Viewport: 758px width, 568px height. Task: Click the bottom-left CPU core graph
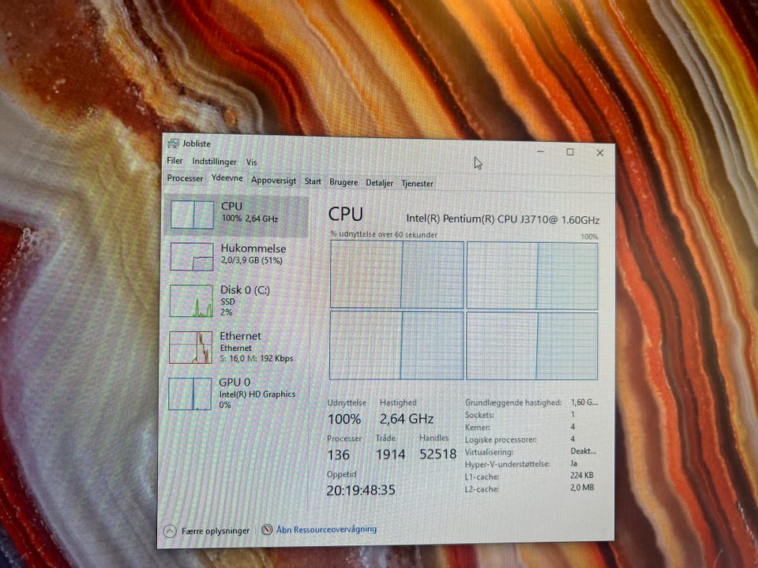pyautogui.click(x=396, y=345)
